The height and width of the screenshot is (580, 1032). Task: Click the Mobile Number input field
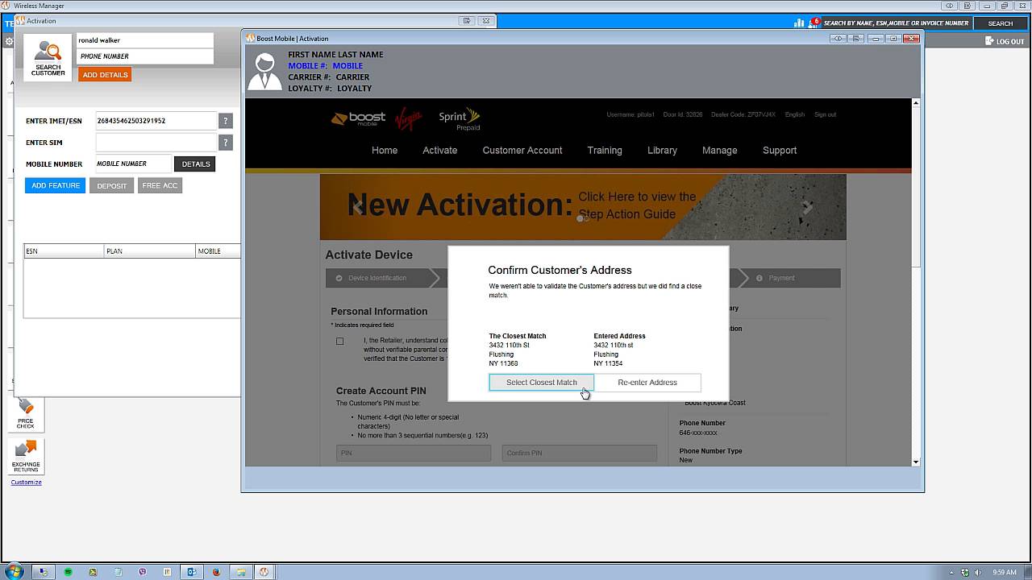133,164
